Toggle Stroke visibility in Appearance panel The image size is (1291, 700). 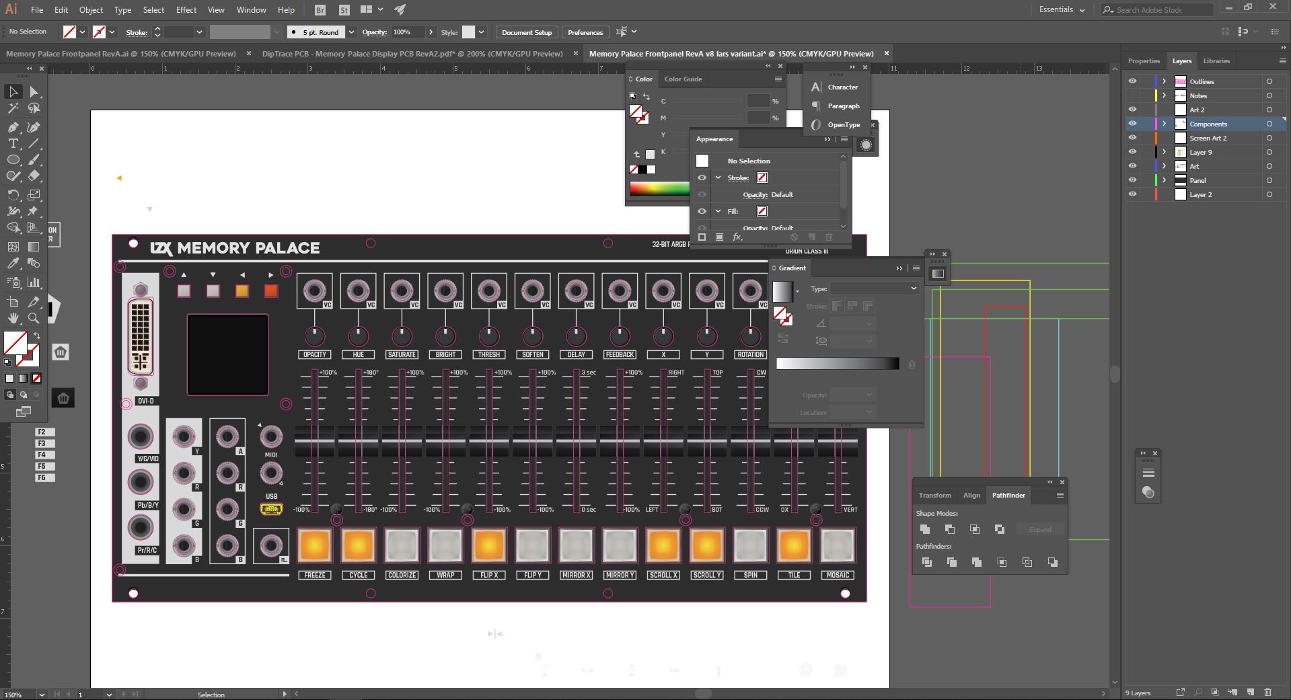pos(702,178)
